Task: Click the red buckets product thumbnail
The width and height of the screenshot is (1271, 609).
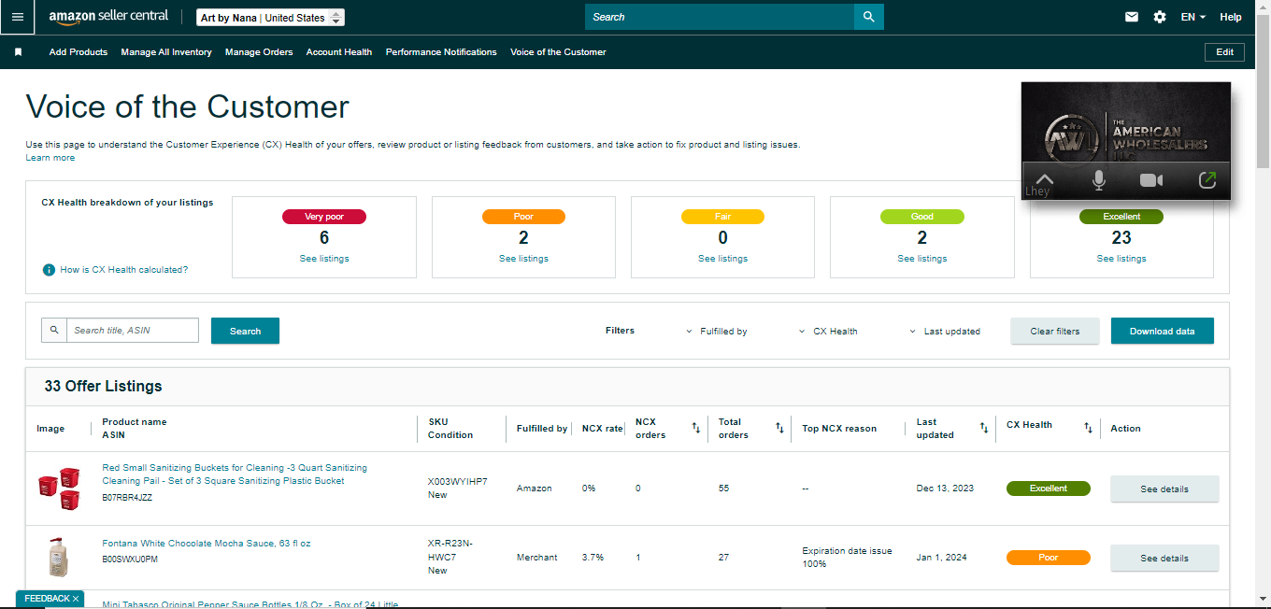Action: (x=59, y=489)
